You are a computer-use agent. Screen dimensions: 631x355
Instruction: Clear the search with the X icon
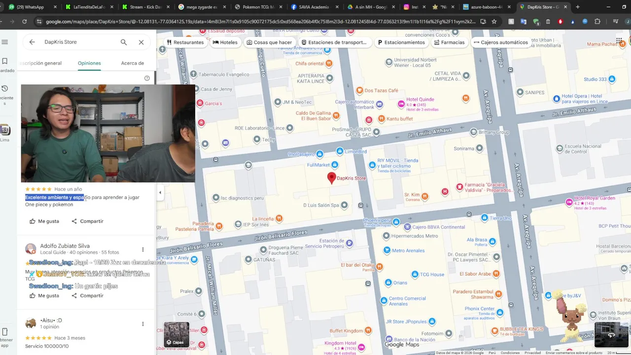(141, 42)
